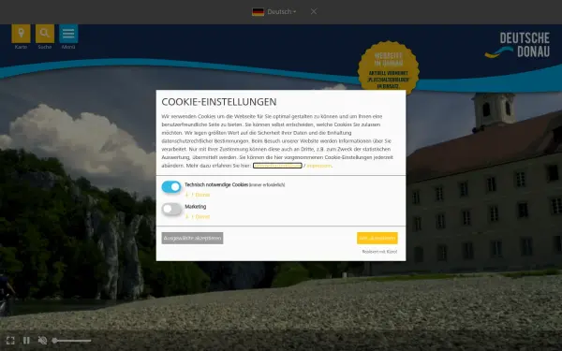562x351 pixels.
Task: Expand details under Marketing
Action: [198, 217]
